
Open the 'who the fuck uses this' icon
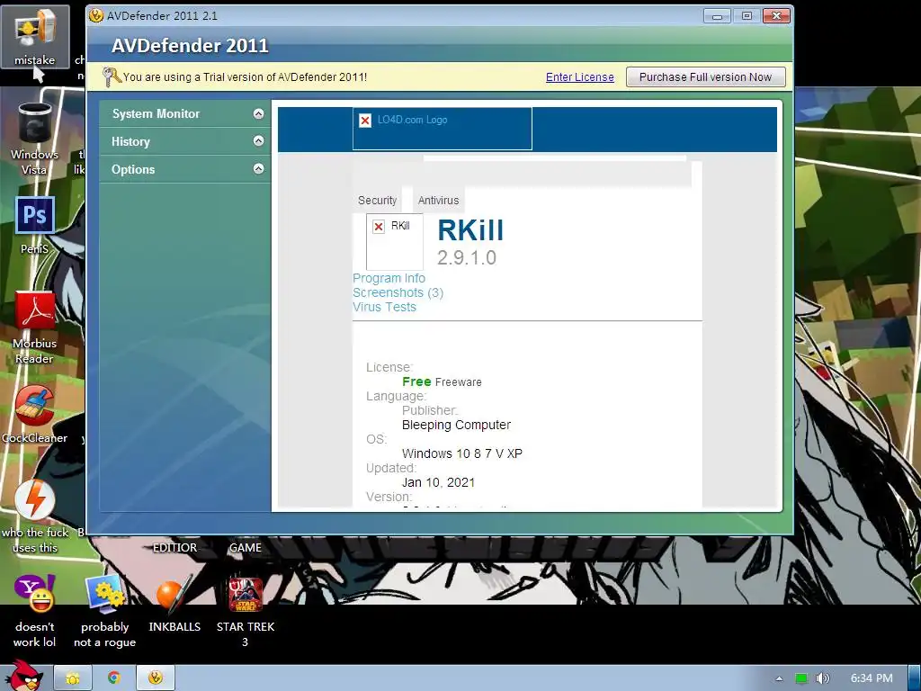(35, 517)
